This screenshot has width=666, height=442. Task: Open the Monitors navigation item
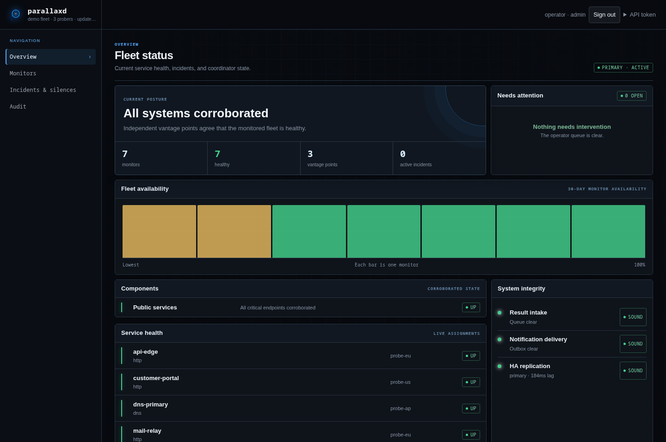coord(51,73)
